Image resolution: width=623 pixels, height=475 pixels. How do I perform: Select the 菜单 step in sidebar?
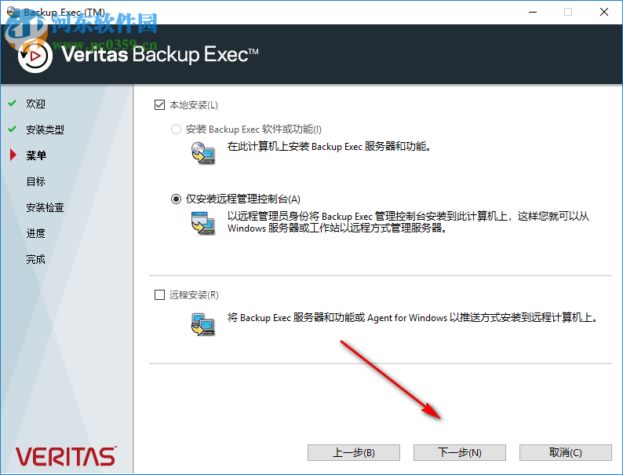36,155
